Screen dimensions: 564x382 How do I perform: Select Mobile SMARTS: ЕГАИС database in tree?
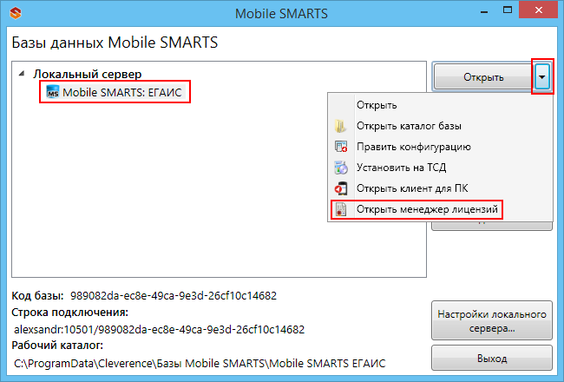(122, 92)
